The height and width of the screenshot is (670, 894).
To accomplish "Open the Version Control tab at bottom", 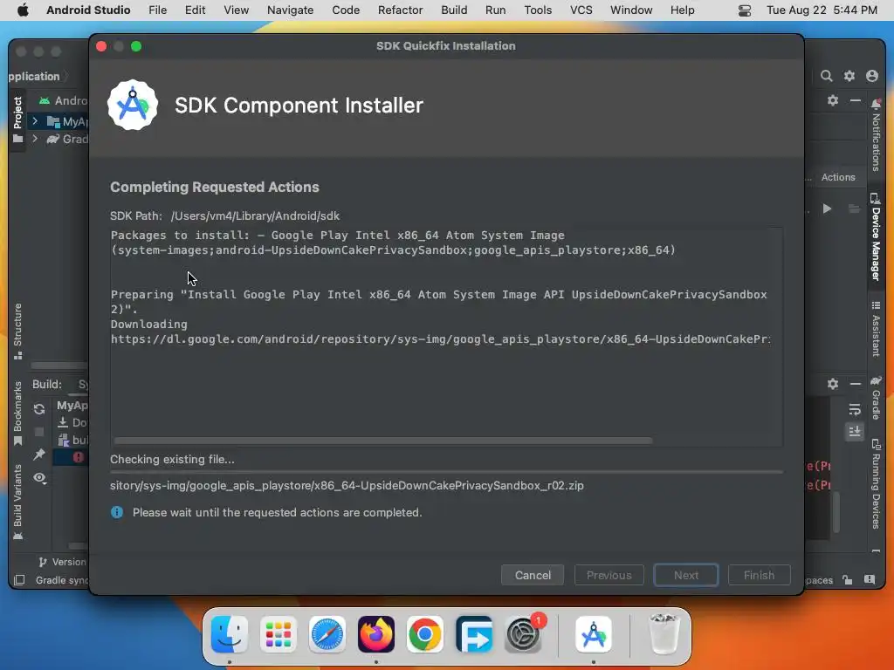I will 63,562.
